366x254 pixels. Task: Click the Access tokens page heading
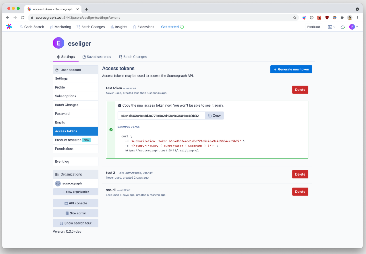pos(118,69)
